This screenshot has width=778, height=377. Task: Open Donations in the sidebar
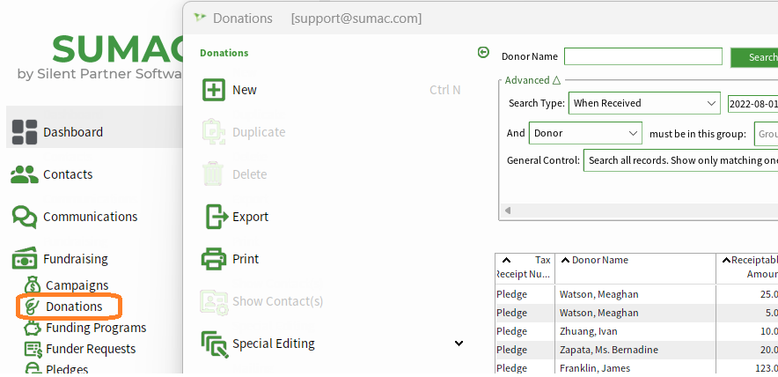(74, 307)
